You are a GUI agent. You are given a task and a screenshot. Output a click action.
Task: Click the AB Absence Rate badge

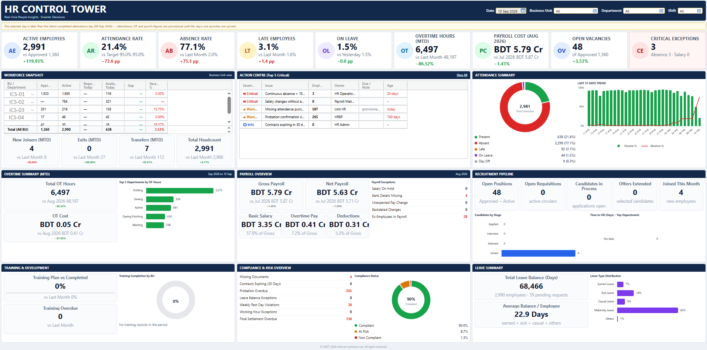click(x=169, y=51)
